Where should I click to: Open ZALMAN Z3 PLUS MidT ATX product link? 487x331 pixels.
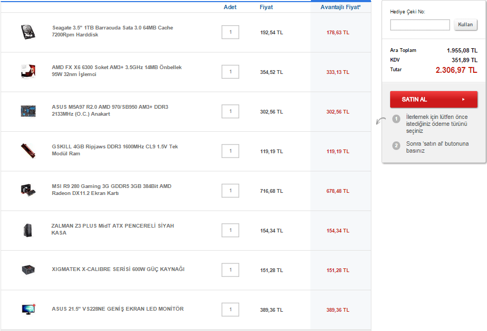(x=112, y=229)
